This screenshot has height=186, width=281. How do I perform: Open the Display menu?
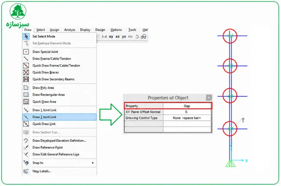(x=85, y=30)
